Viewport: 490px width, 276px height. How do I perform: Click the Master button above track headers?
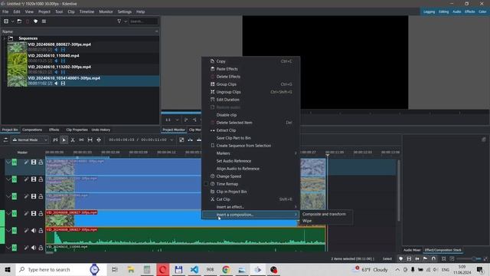click(x=22, y=153)
